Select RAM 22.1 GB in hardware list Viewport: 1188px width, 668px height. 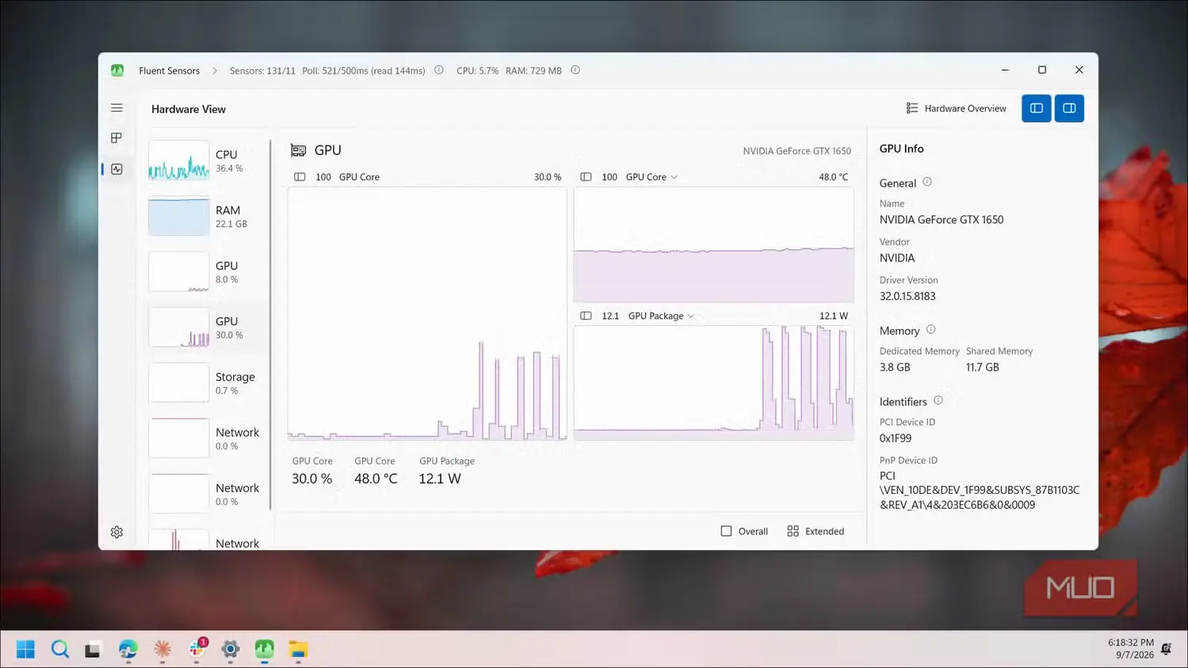(208, 216)
